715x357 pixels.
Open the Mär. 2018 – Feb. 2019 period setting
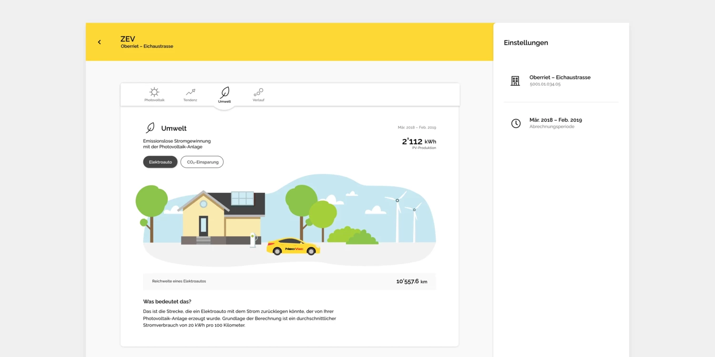pos(561,123)
